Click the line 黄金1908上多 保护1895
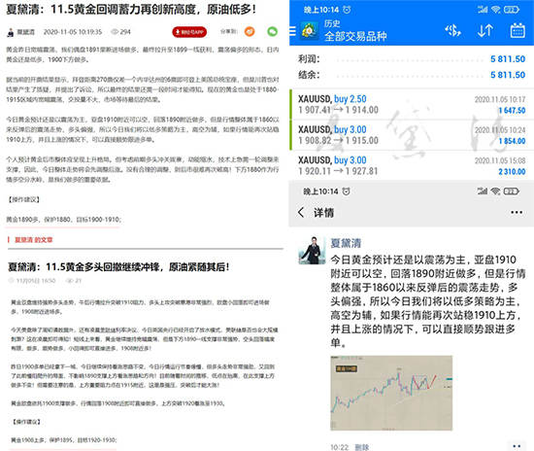Viewport: 534px width, 451px height. 64,440
